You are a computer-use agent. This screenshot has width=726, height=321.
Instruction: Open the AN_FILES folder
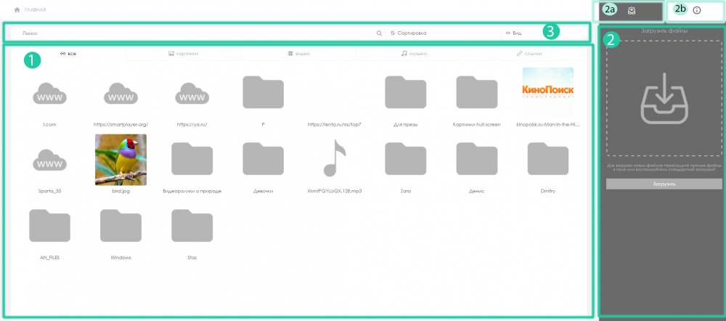coord(49,226)
